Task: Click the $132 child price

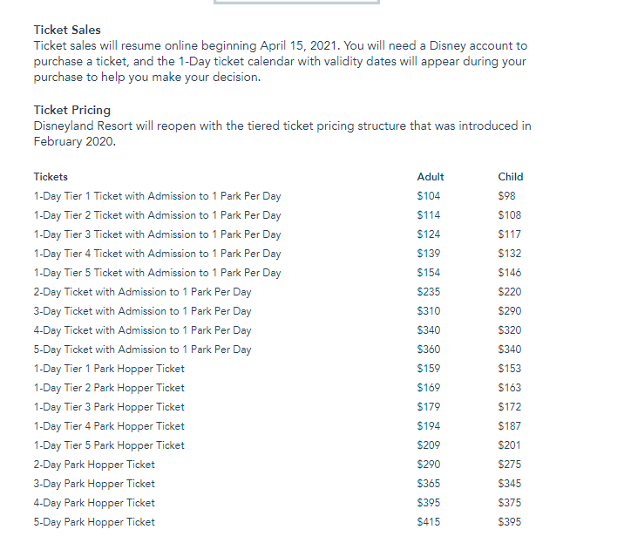Action: [509, 254]
